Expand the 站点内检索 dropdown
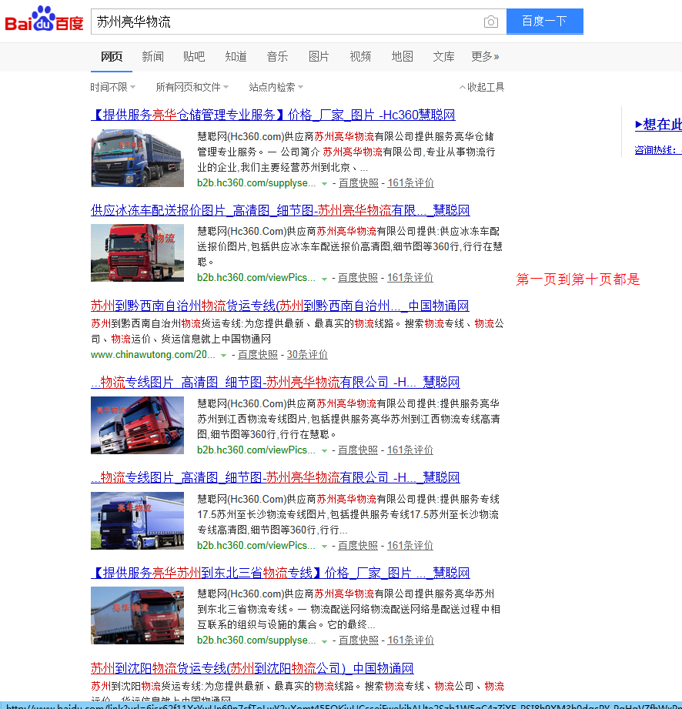The width and height of the screenshot is (682, 709). coord(276,87)
